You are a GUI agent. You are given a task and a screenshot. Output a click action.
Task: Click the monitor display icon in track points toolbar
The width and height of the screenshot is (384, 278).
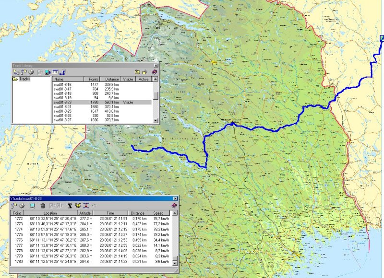point(32,205)
